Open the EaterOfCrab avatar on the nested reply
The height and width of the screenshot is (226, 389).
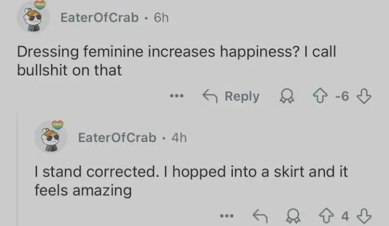click(50, 137)
